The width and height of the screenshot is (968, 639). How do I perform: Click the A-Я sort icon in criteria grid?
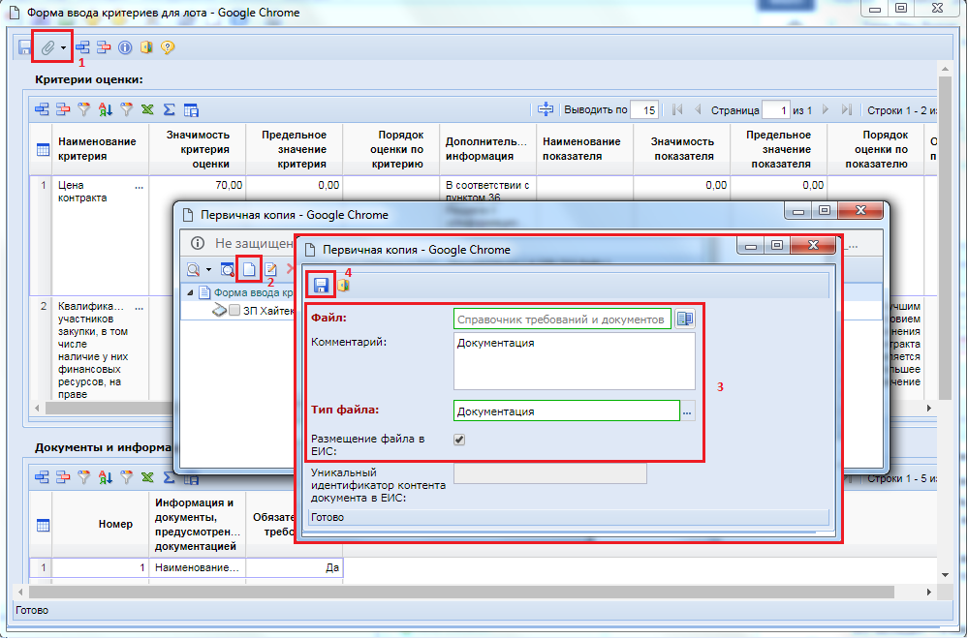click(106, 109)
